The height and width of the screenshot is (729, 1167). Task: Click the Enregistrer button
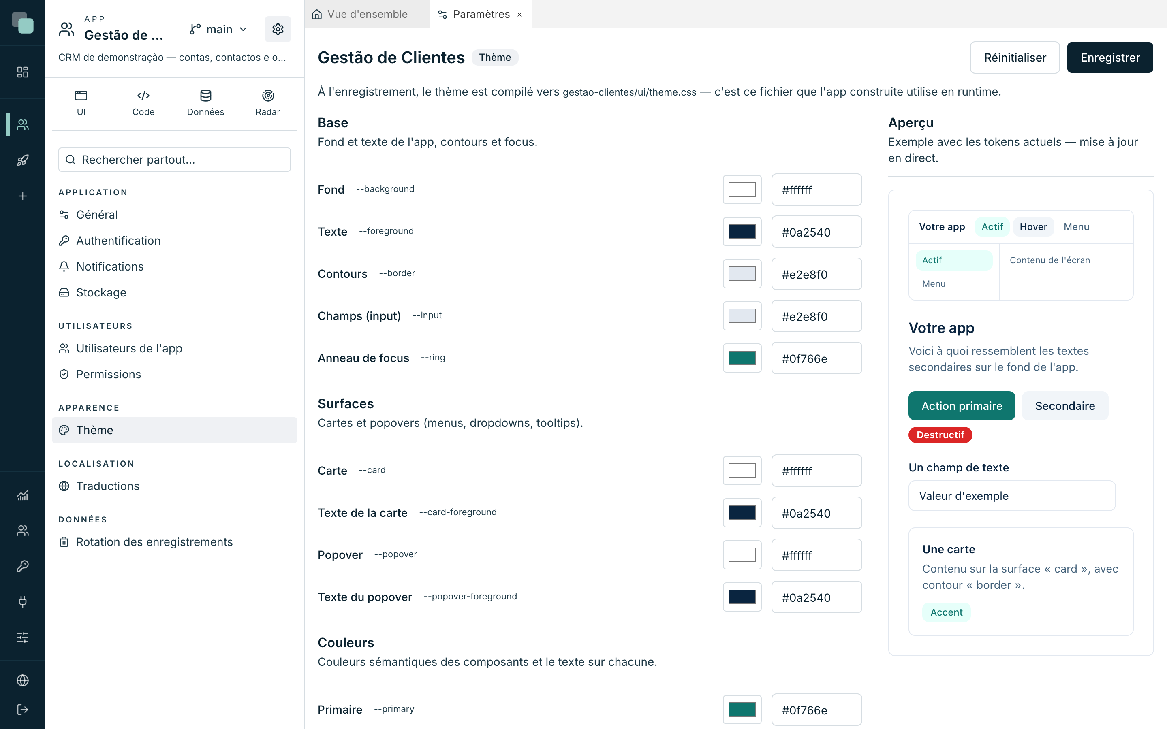[x=1109, y=58]
